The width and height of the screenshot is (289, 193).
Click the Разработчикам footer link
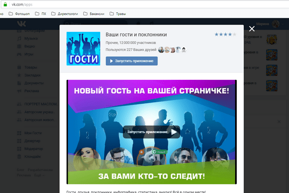(40, 170)
